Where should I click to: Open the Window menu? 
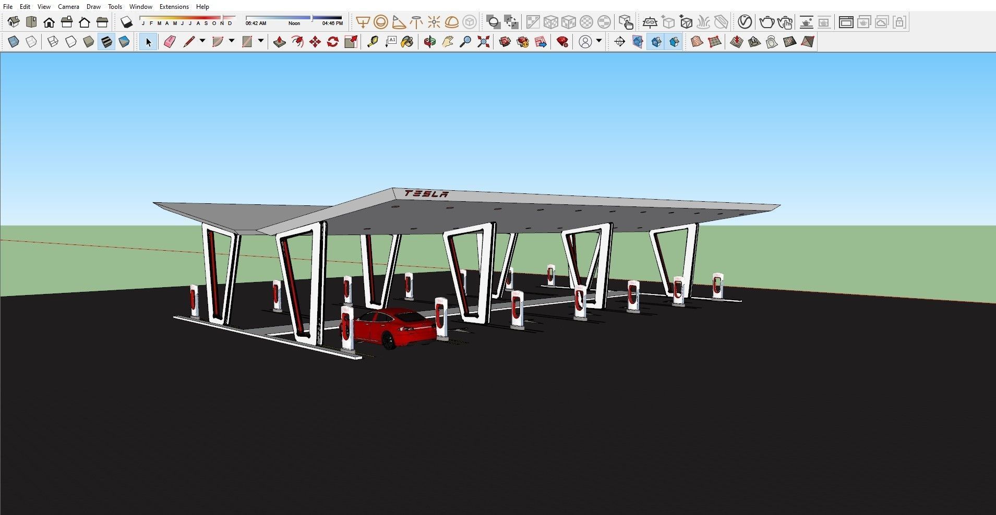141,7
